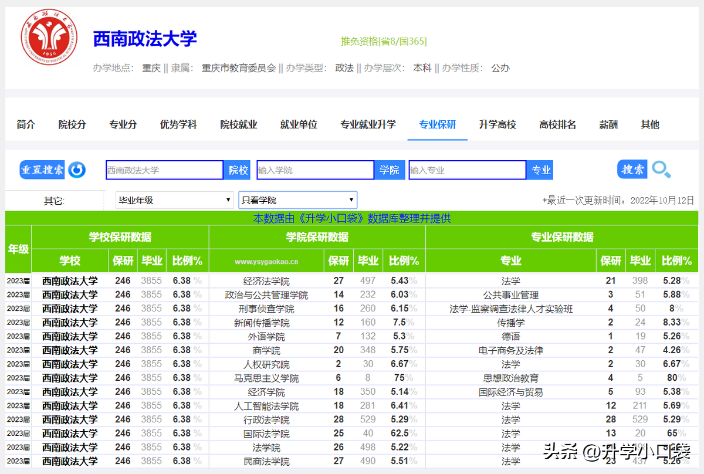Click the 经济法学院 row cell
The height and width of the screenshot is (474, 704).
[266, 281]
